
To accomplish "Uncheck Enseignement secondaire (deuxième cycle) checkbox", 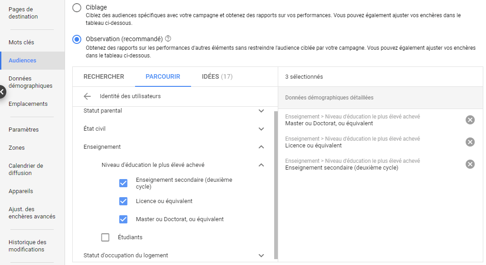I will (x=123, y=183).
